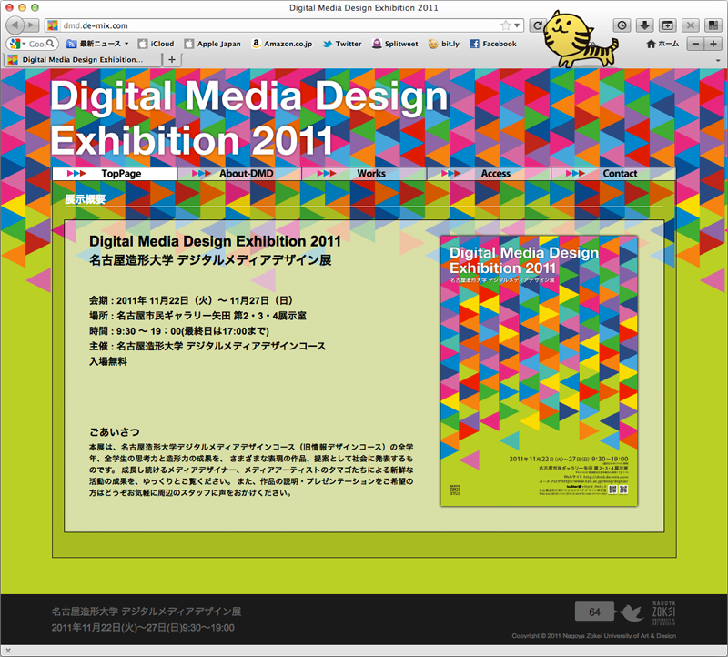
Task: Click the greyed-out X stop toolbar button
Action: [691, 25]
